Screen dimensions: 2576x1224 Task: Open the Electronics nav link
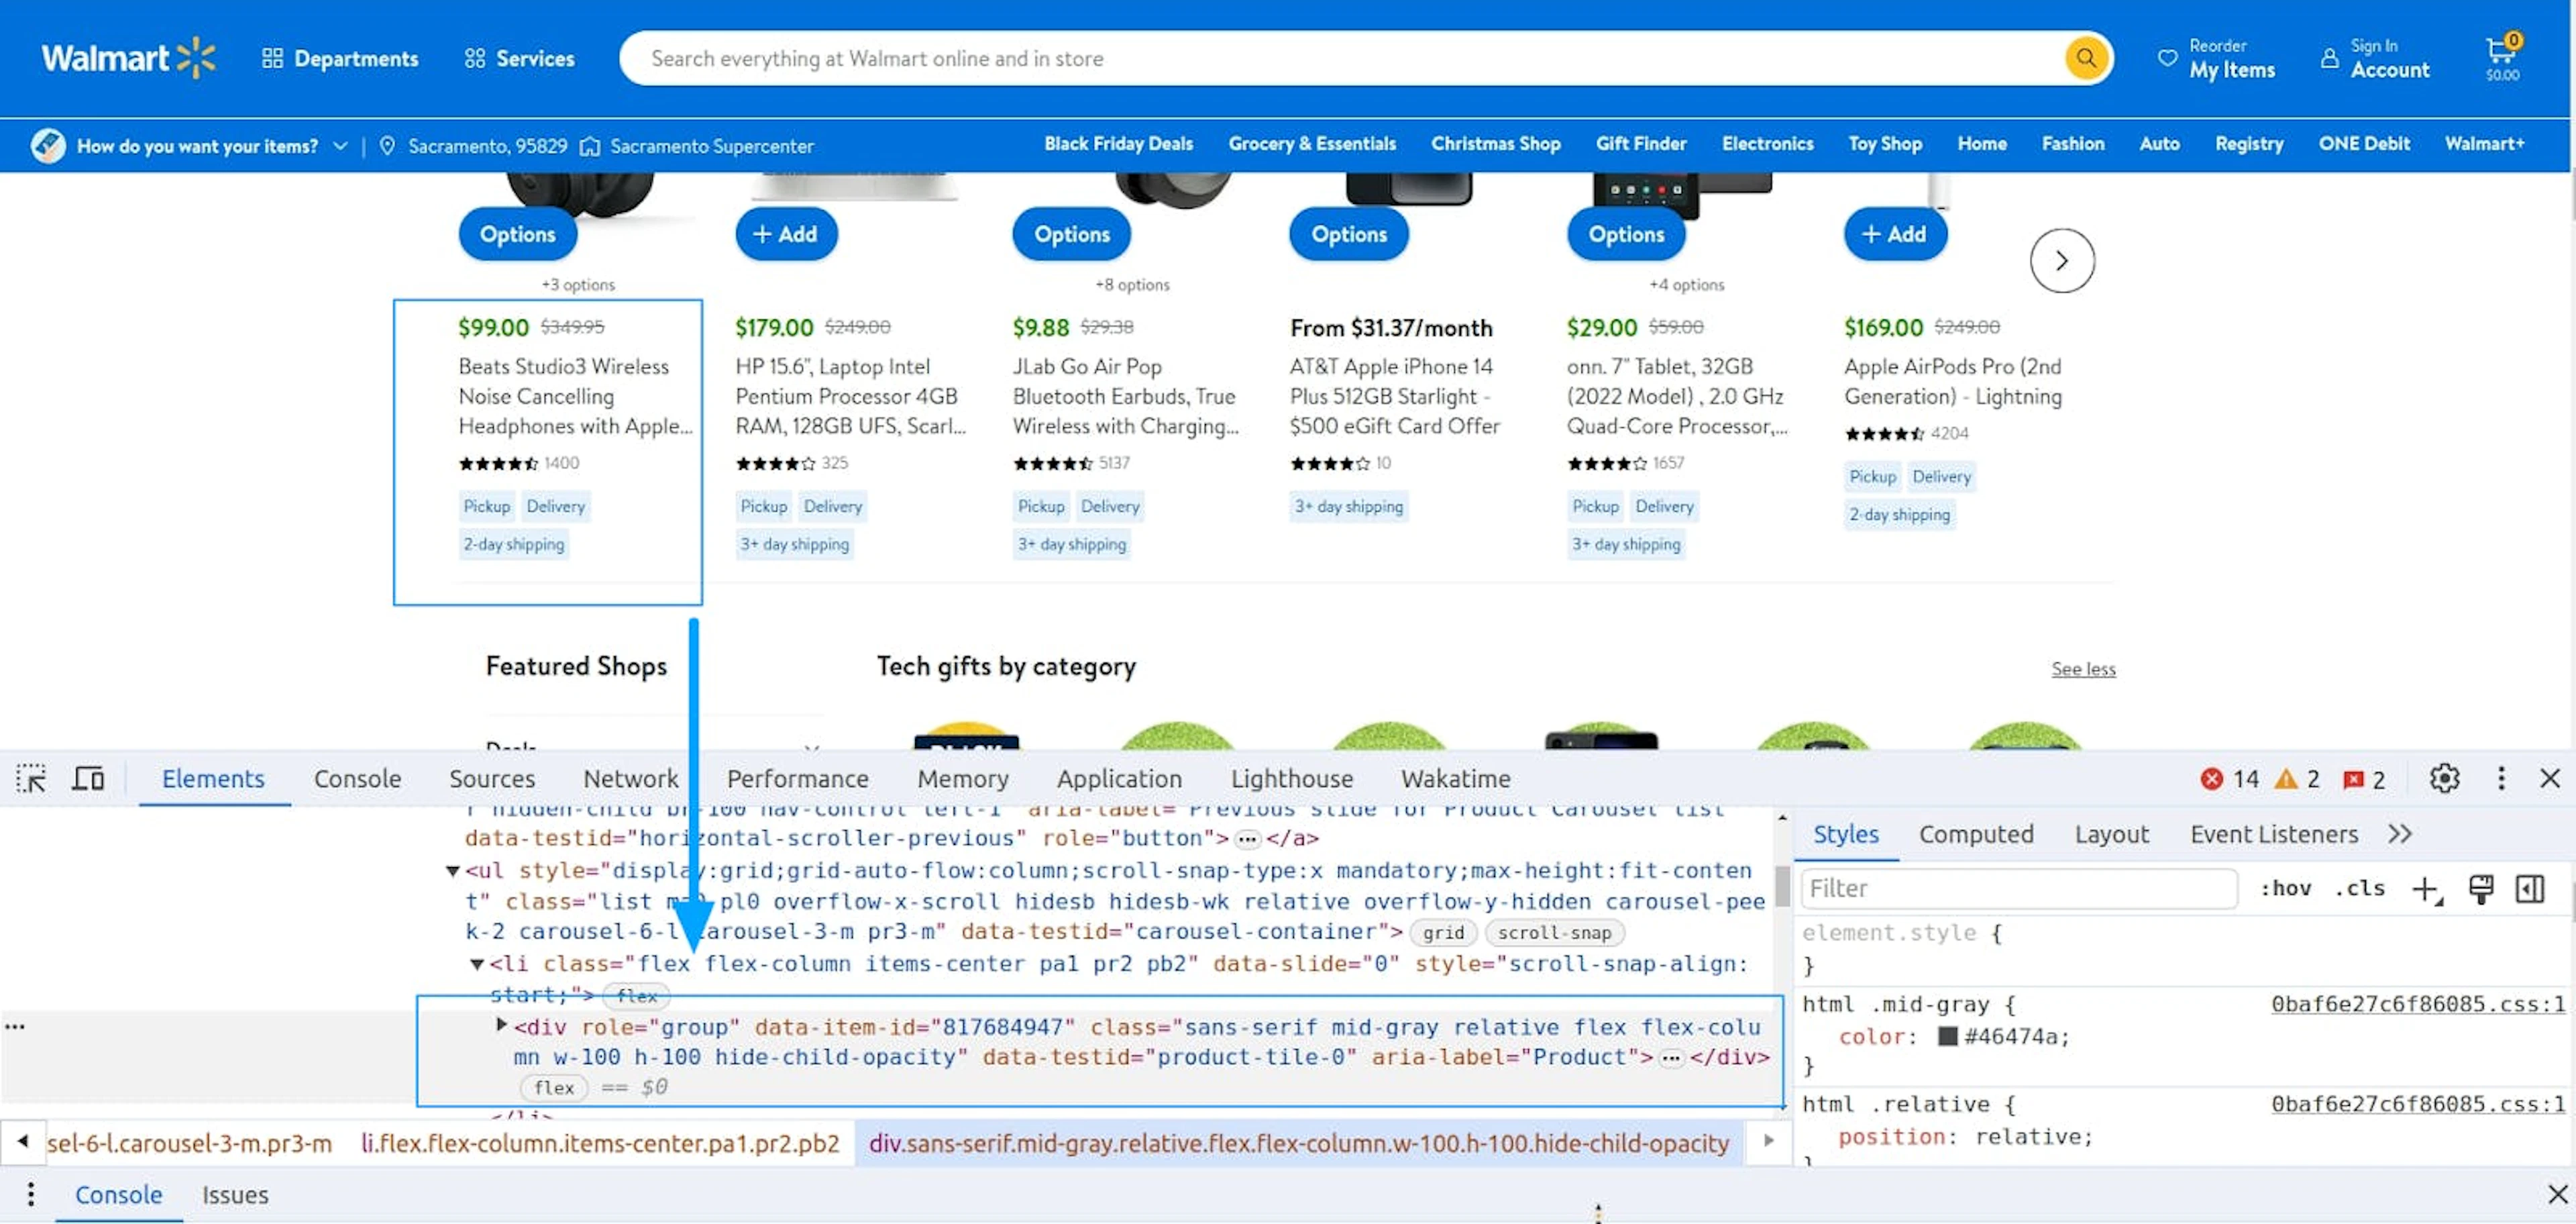tap(1767, 144)
